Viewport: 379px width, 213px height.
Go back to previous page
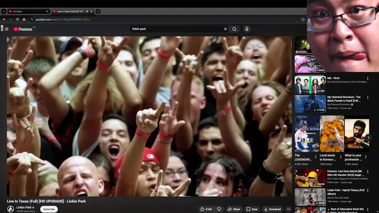pyautogui.click(x=4, y=20)
